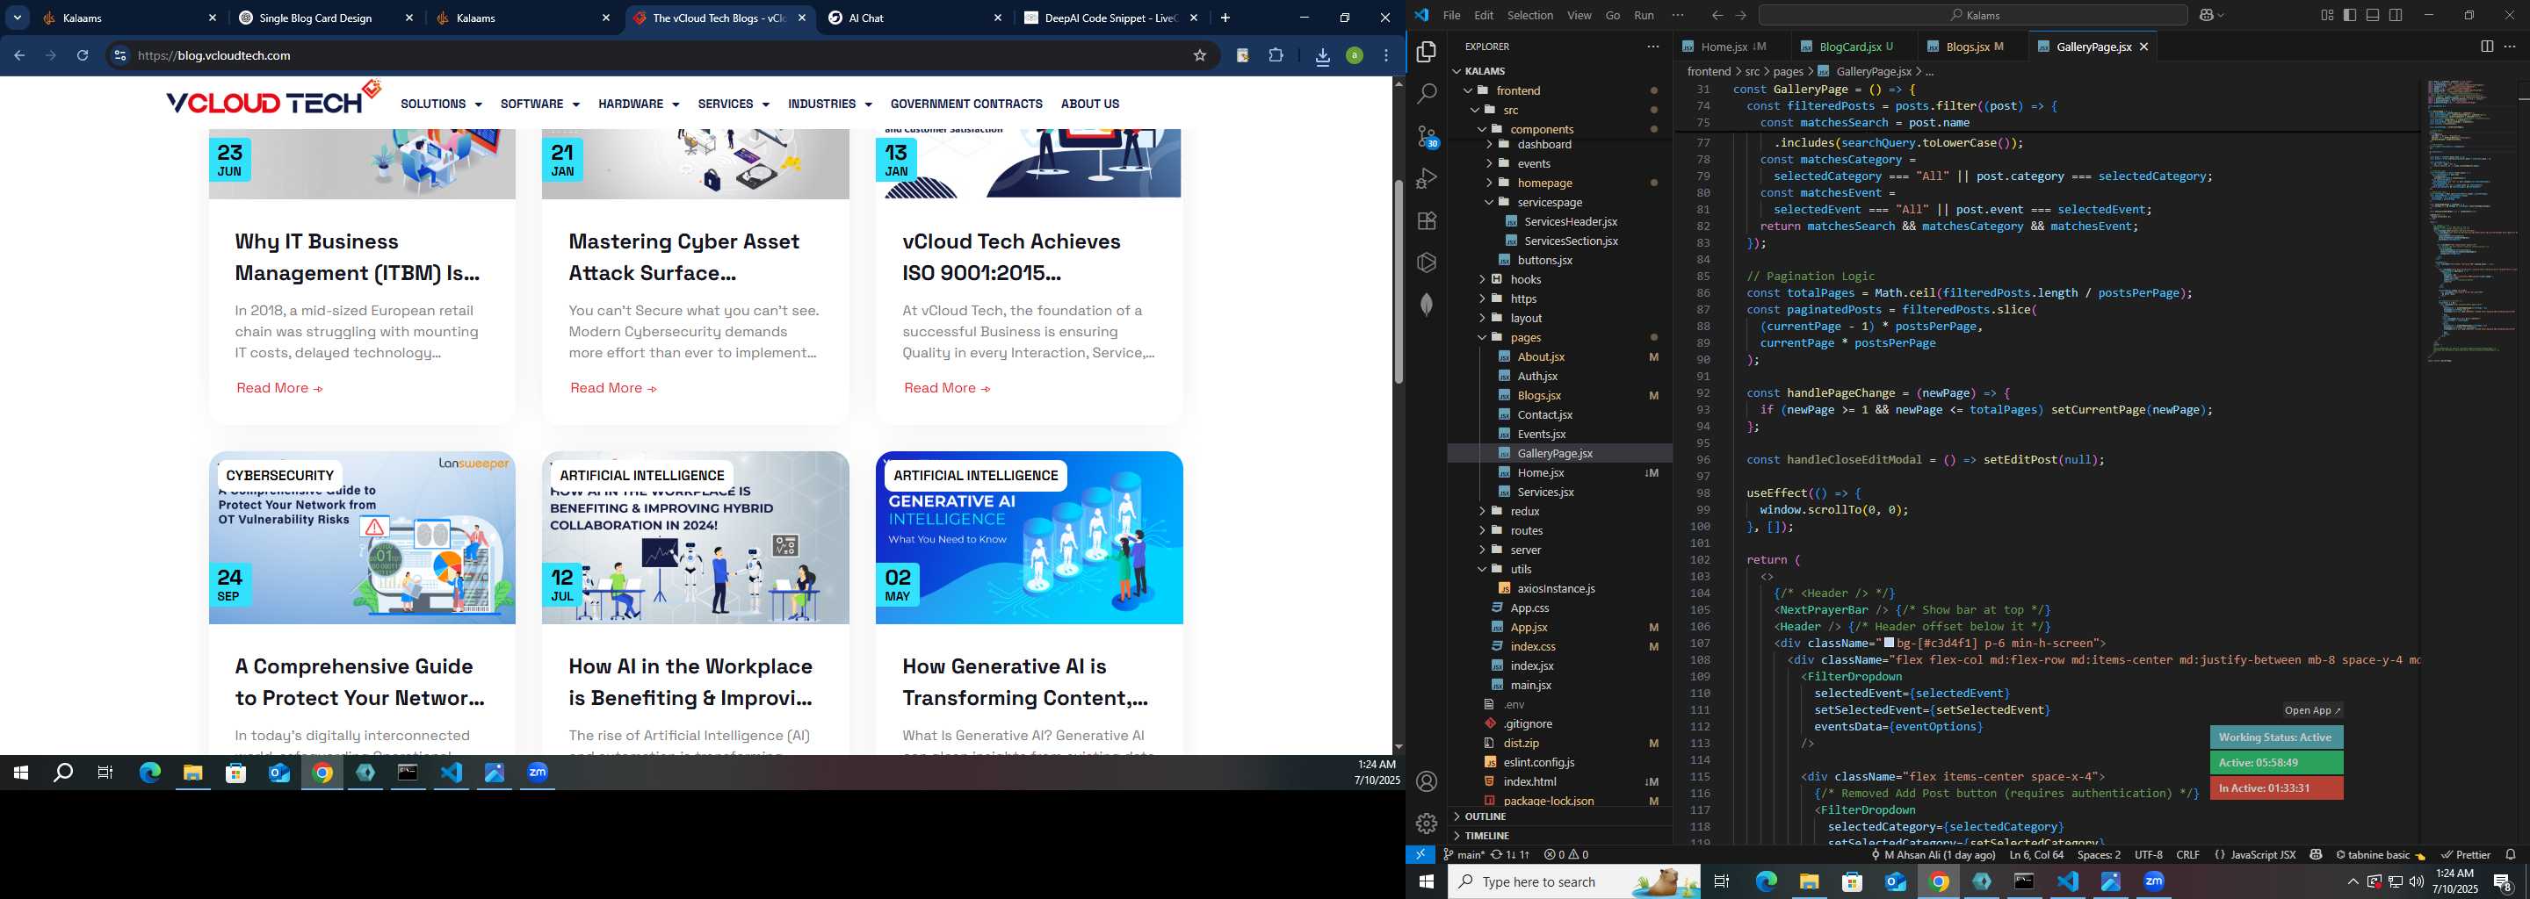Open Read More under ISO 9001:2015 article

(x=947, y=389)
